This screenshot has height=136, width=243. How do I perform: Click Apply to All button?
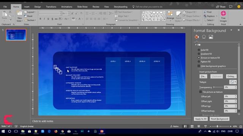(x=201, y=119)
